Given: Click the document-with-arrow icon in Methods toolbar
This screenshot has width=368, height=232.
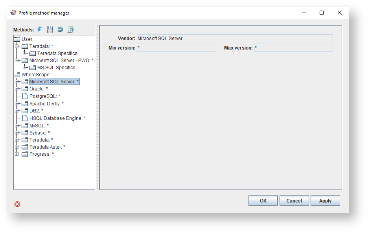Looking at the screenshot, I should click(x=70, y=29).
